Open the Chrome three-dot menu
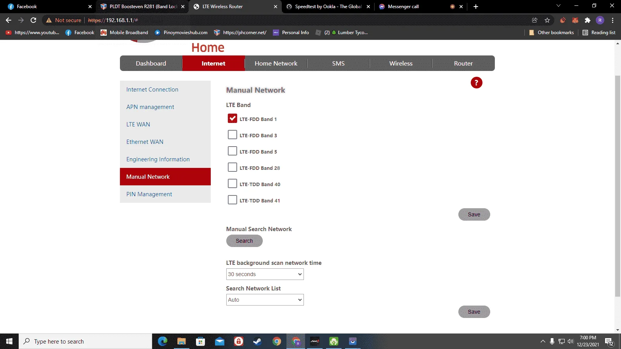This screenshot has width=621, height=349. click(613, 20)
